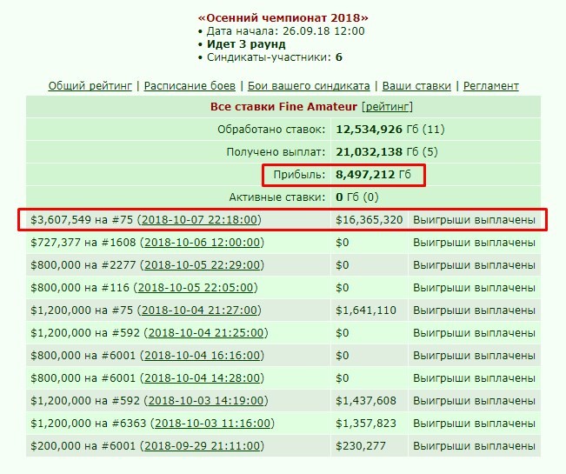This screenshot has height=474, width=566.
Task: Click the Дата начала: 26.09.18 12:00 line
Action: (285, 31)
